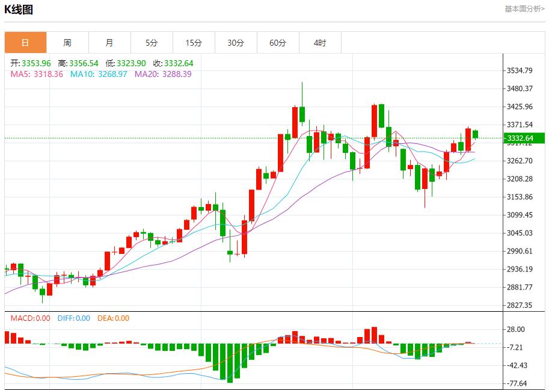
Task: Choose the 60分 interval tab
Action: (278, 43)
